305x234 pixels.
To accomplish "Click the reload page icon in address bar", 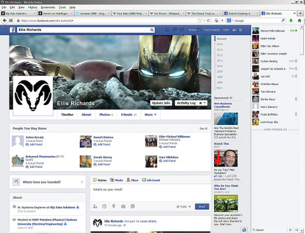I will 209,21.
